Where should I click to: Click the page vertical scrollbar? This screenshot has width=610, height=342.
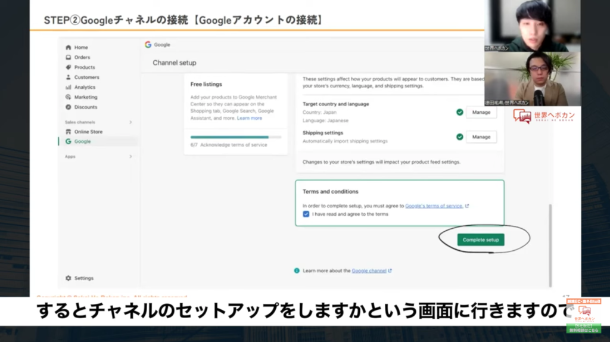[550, 245]
